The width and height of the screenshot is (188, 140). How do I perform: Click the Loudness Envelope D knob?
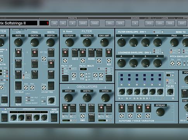(133, 63)
